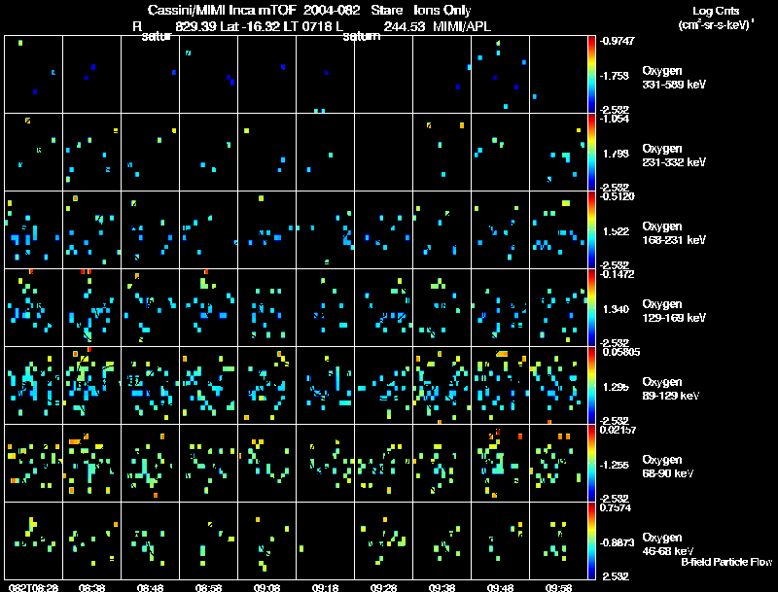The width and height of the screenshot is (778, 592).
Task: Click the '0.02157' color scale value
Action: (618, 430)
